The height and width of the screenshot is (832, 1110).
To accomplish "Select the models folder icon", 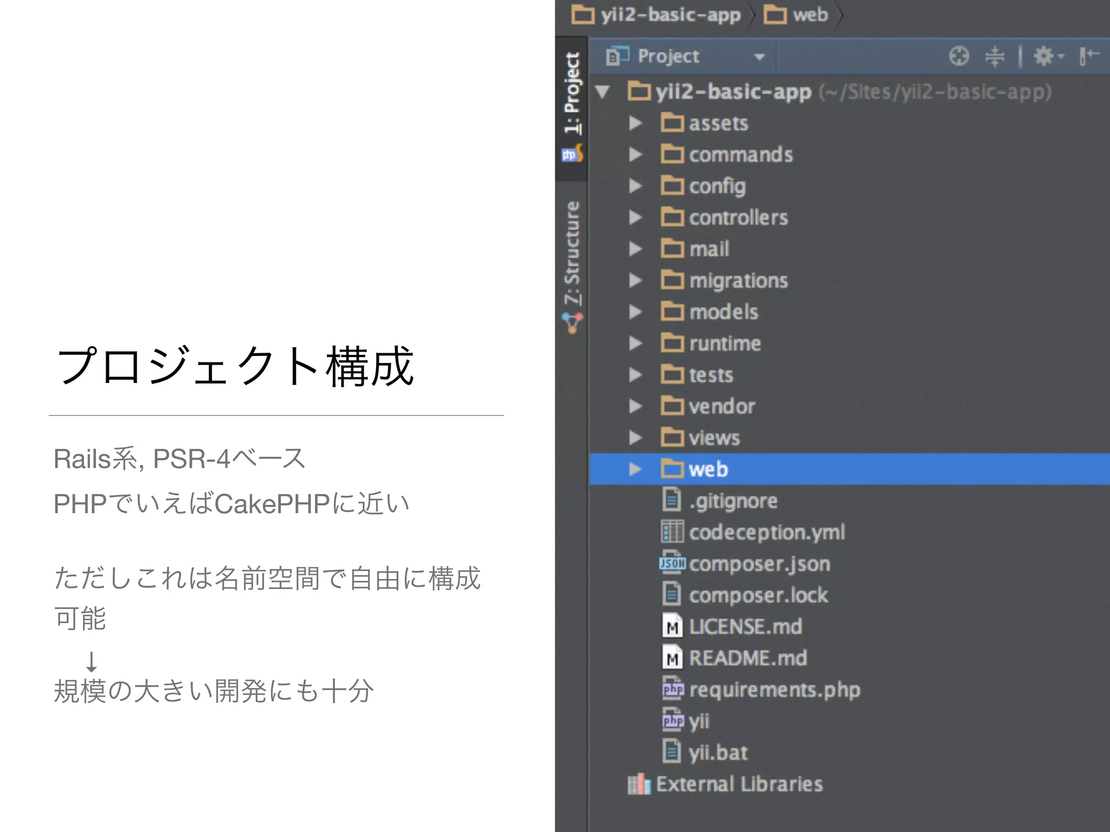I will click(672, 311).
